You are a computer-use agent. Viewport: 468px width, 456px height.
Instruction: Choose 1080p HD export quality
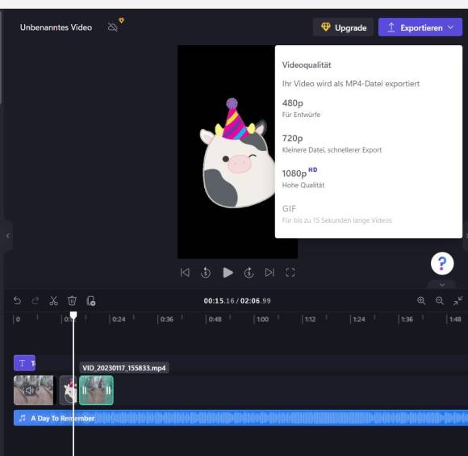point(368,178)
